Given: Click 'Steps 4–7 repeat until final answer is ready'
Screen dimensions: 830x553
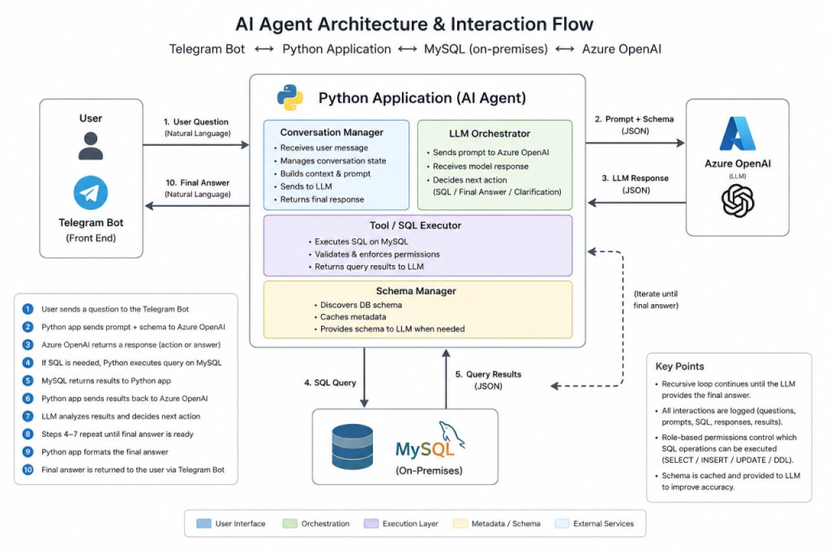Looking at the screenshot, I should click(117, 434).
